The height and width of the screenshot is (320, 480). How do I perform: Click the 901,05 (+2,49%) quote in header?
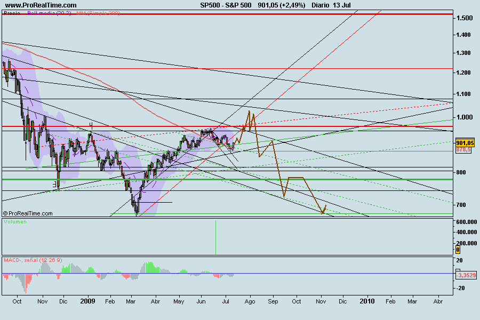pos(281,5)
